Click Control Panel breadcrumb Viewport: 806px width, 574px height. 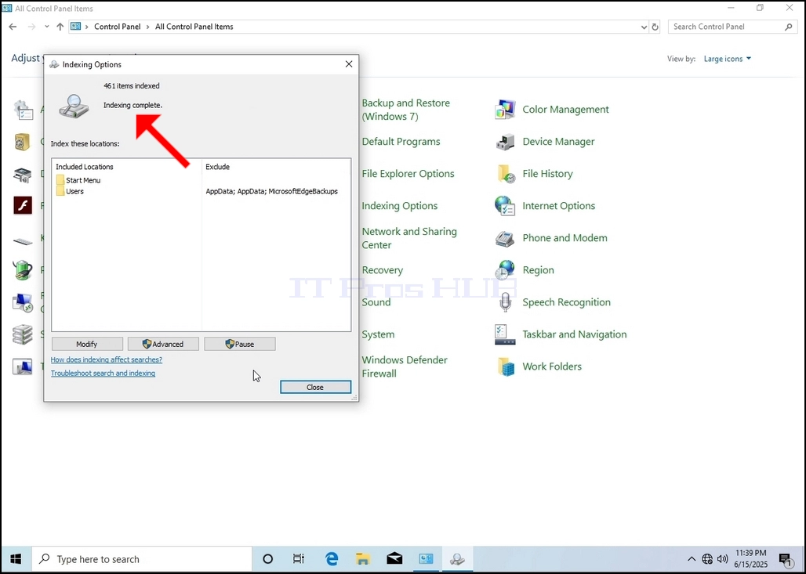tap(117, 27)
